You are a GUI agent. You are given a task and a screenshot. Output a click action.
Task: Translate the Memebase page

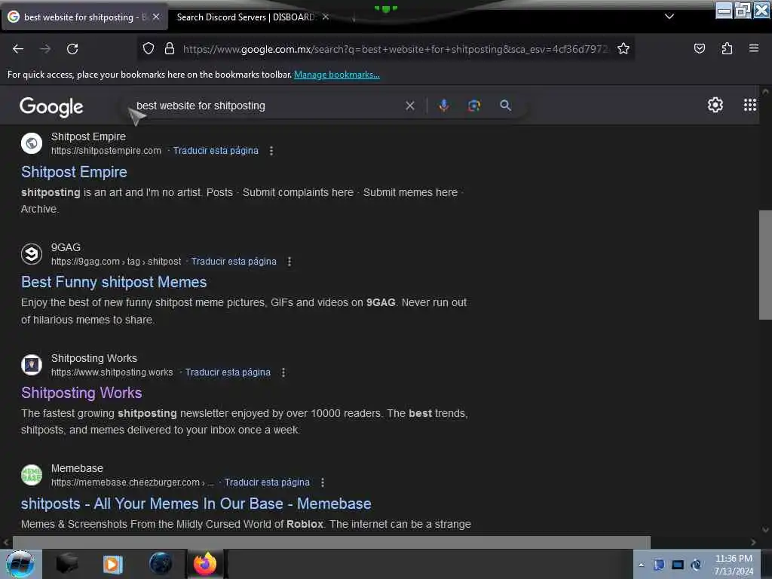pos(267,482)
